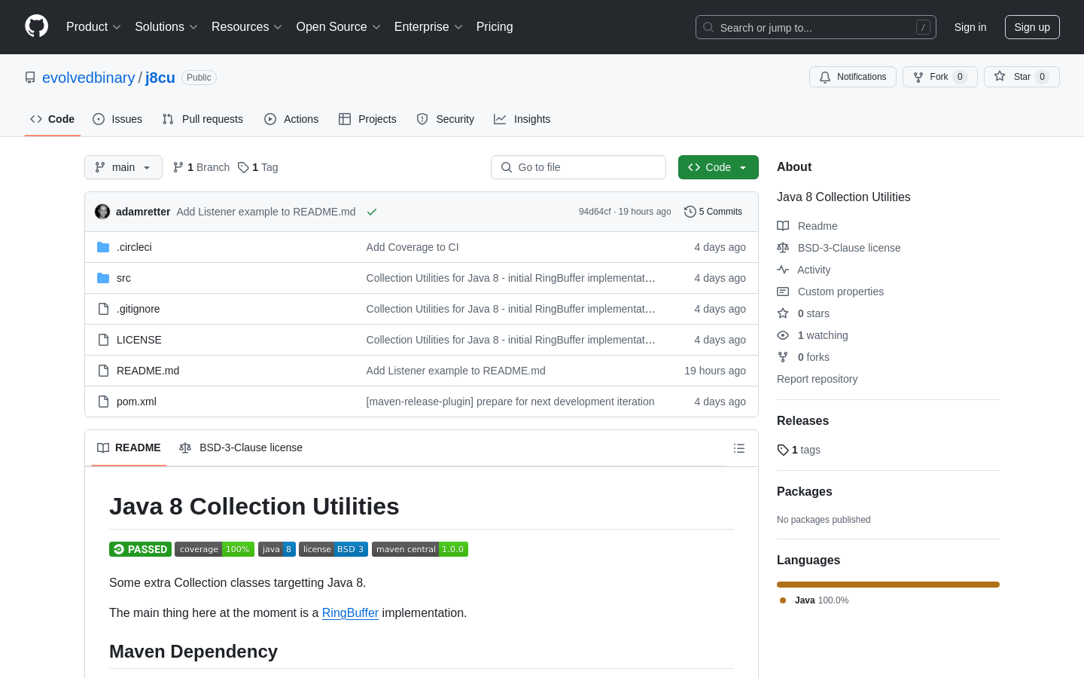
Task: Click Report repository link
Action: click(x=817, y=379)
